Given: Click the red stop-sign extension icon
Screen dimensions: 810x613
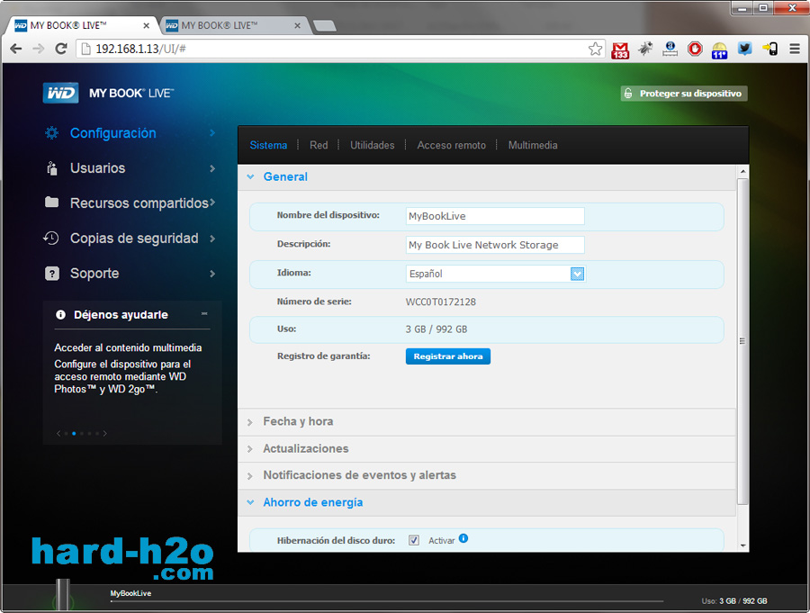Looking at the screenshot, I should (x=695, y=49).
